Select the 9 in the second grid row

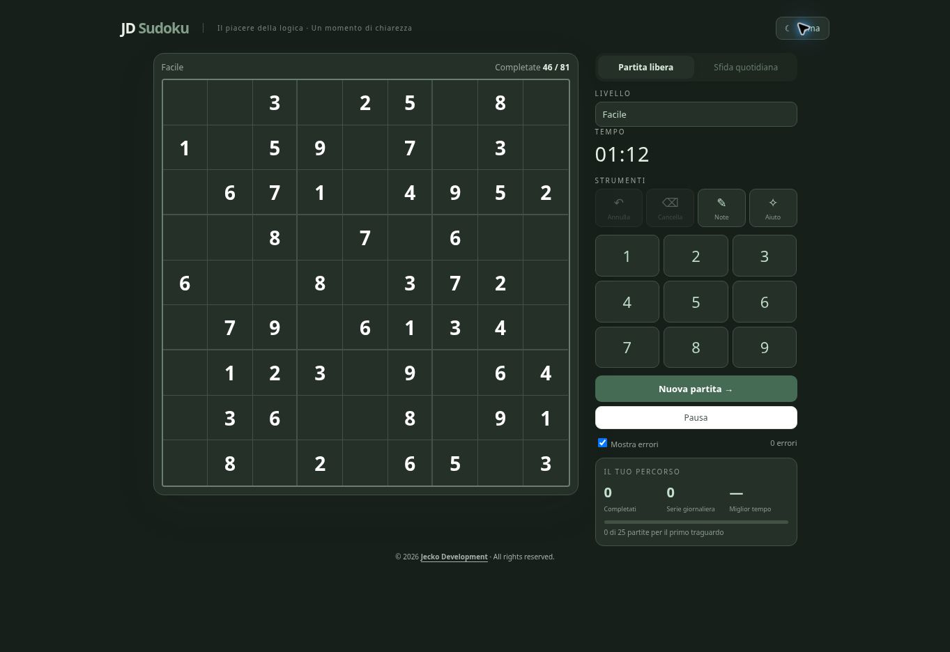pos(320,148)
